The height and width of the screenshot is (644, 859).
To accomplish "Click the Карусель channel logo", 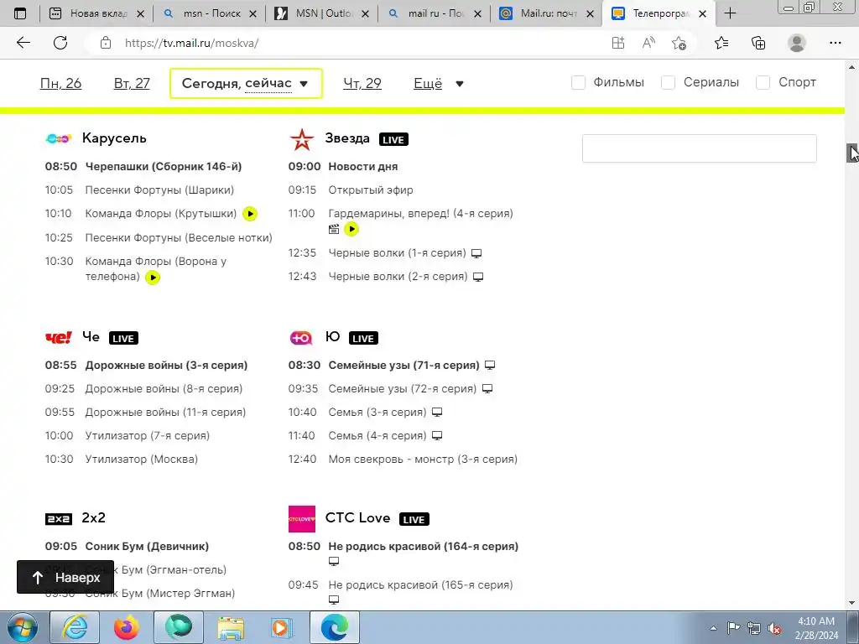I will click(58, 138).
